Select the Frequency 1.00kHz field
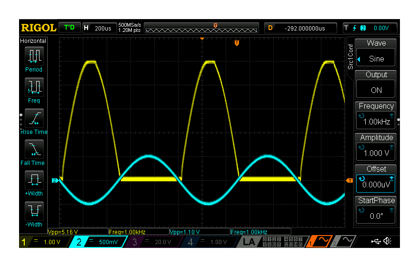Screen dimensions: 419x267 click(x=376, y=121)
